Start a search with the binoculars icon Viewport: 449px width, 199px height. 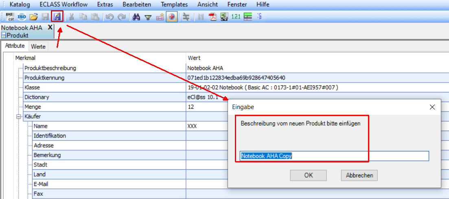pyautogui.click(x=136, y=17)
